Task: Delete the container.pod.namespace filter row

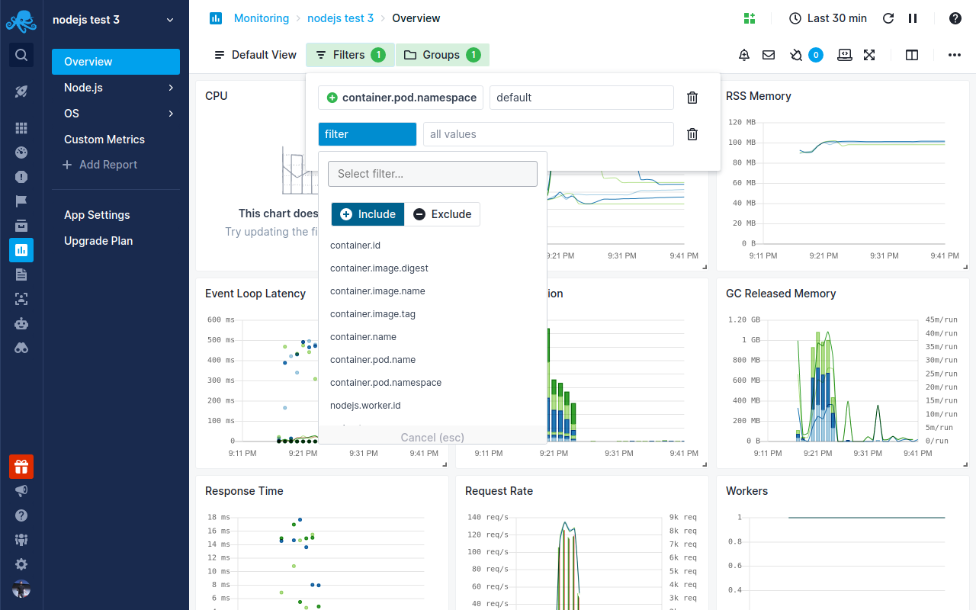Action: (692, 98)
